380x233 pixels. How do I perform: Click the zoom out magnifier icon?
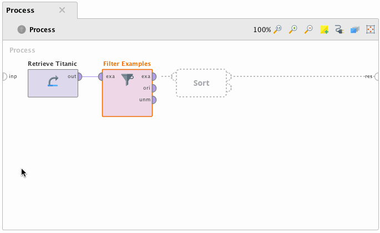[309, 29]
